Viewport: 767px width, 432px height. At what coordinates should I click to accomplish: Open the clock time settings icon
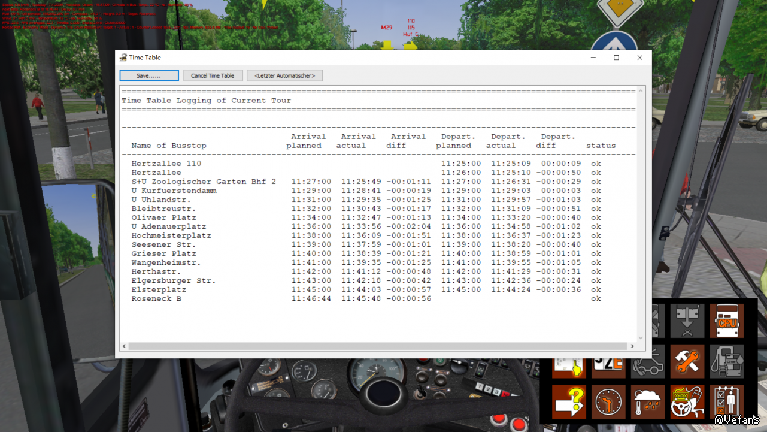[x=608, y=401]
